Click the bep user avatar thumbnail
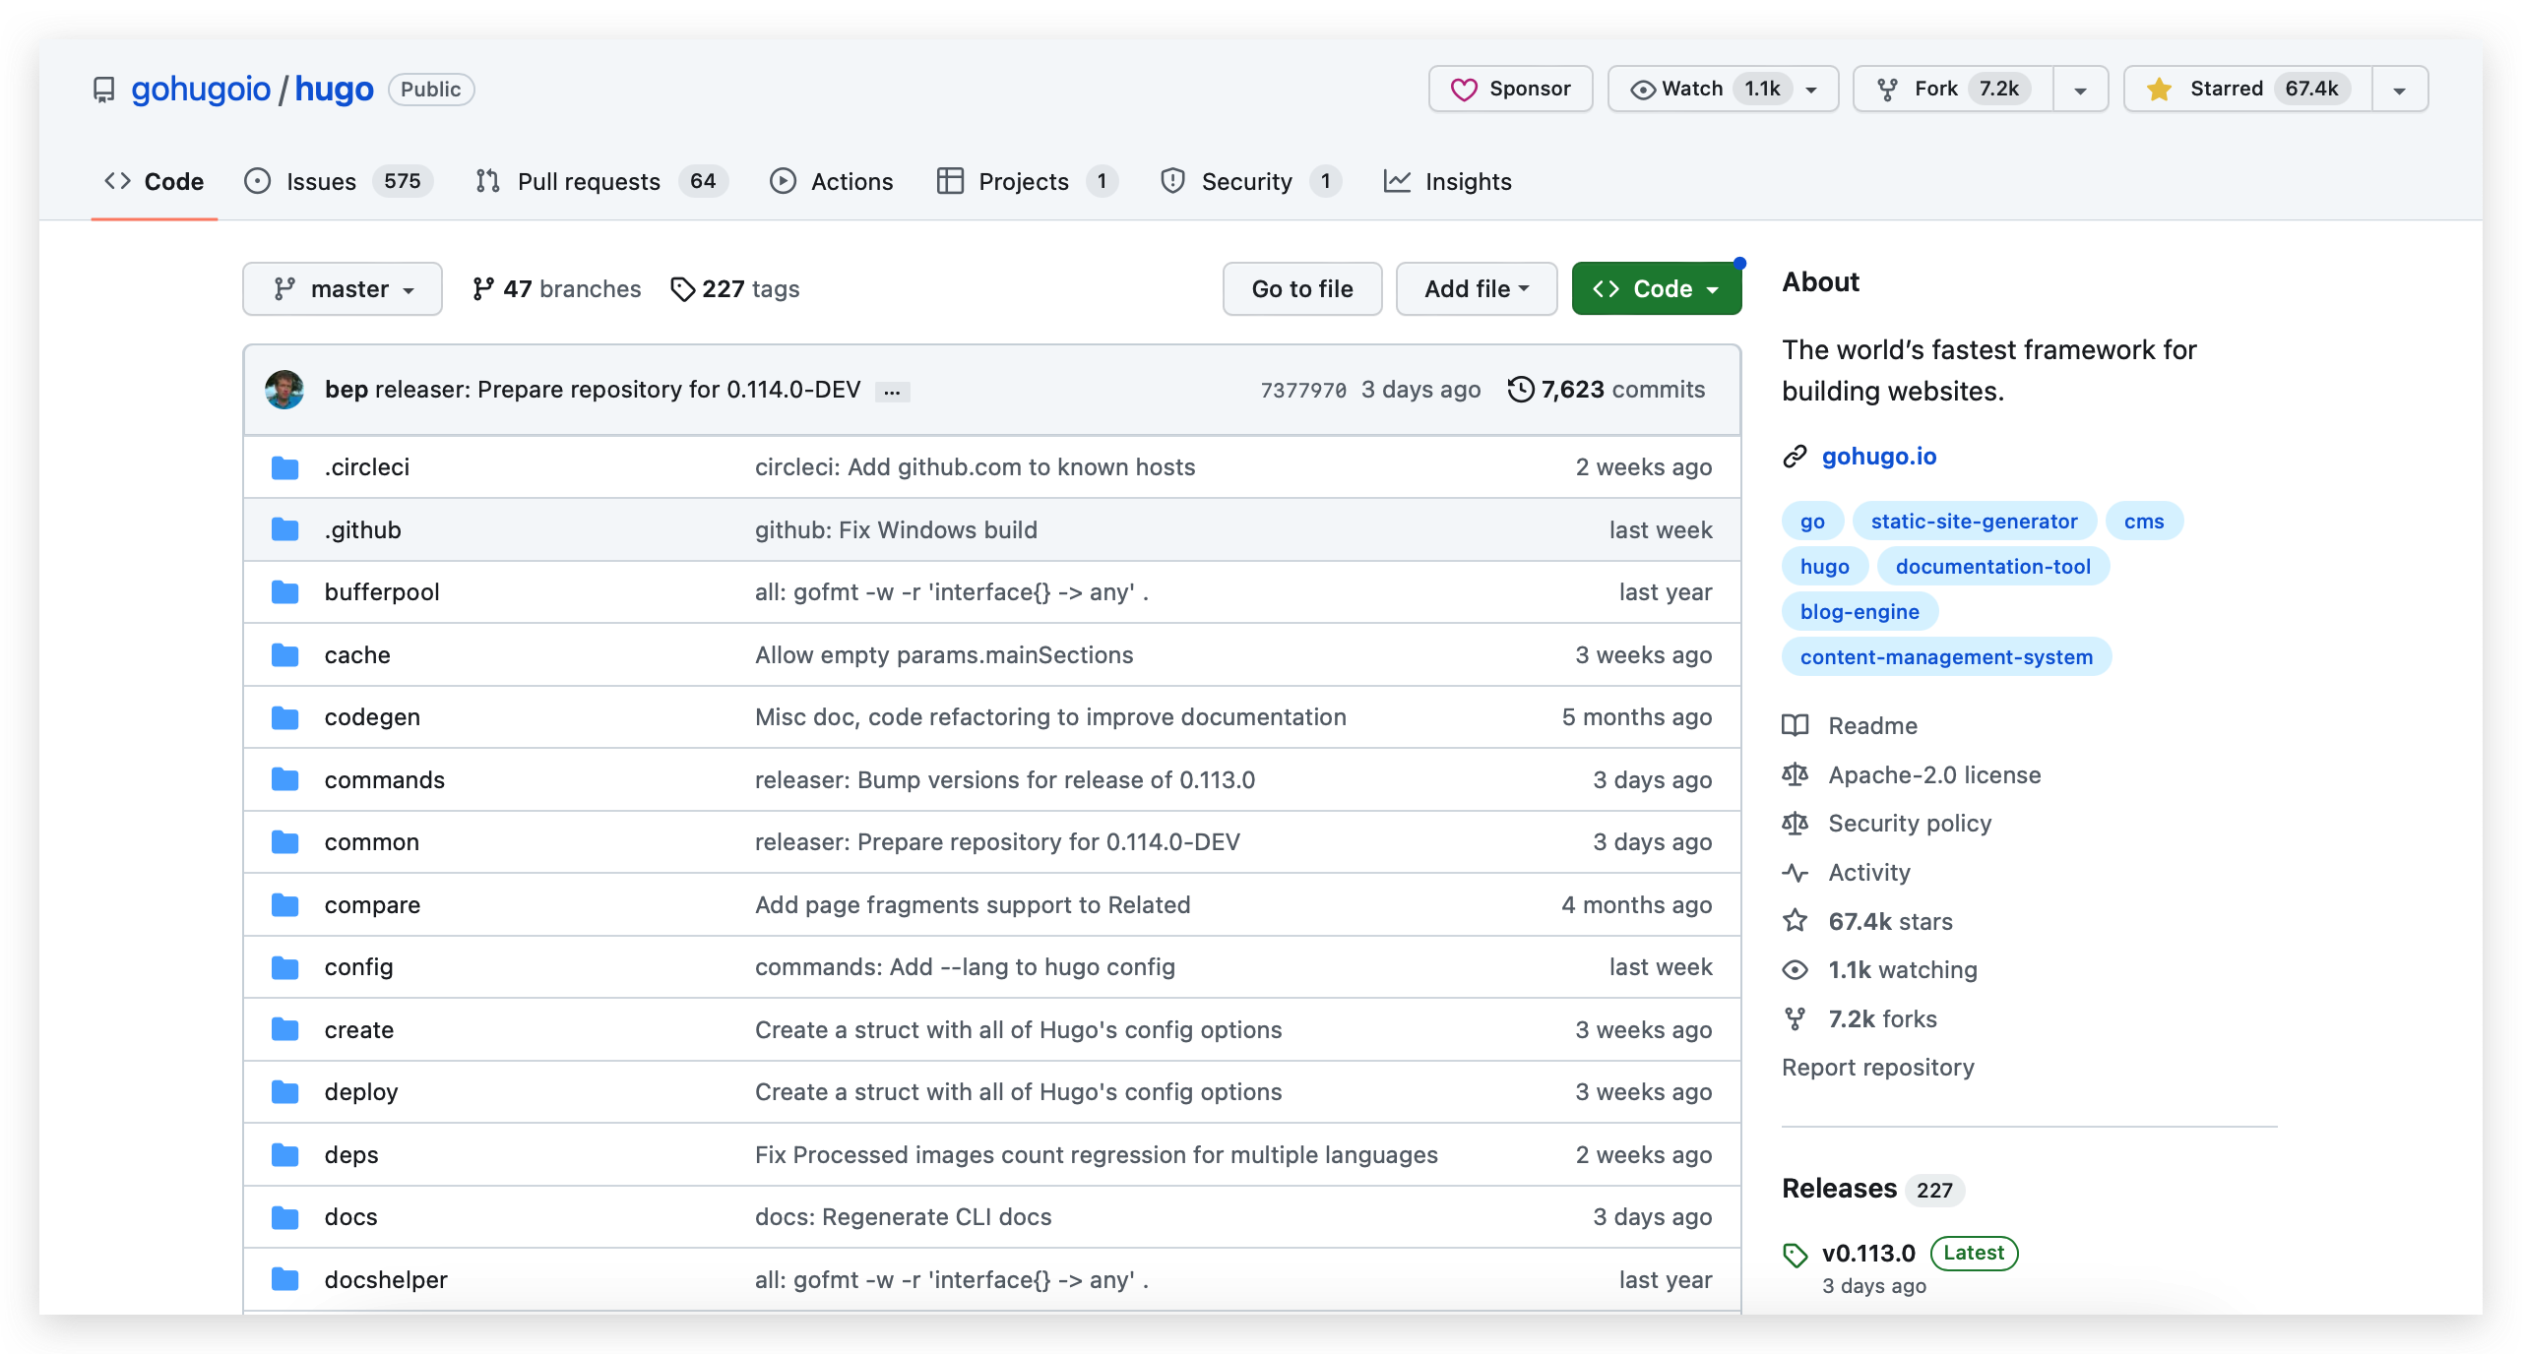2522x1354 pixels. 284,390
